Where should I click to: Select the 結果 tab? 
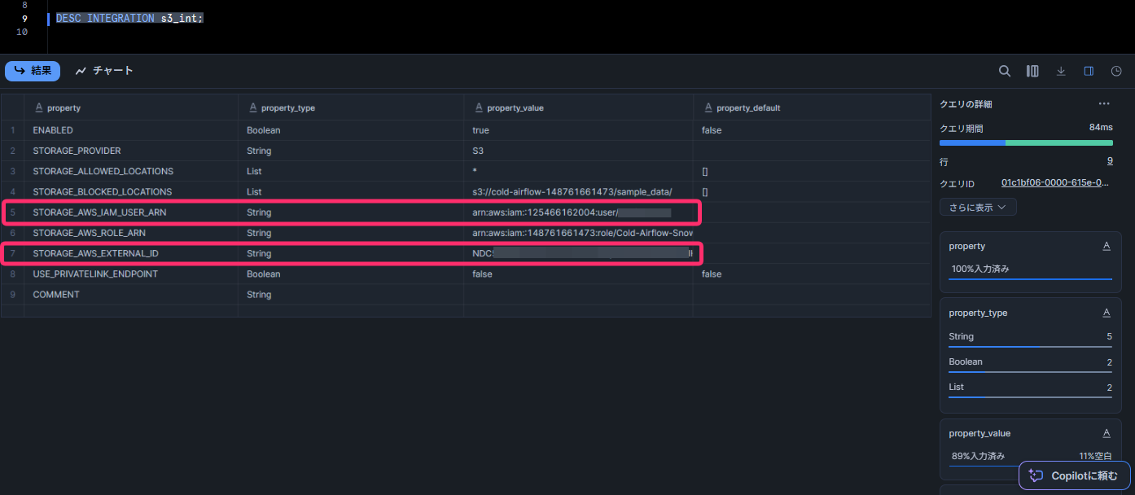pyautogui.click(x=33, y=71)
